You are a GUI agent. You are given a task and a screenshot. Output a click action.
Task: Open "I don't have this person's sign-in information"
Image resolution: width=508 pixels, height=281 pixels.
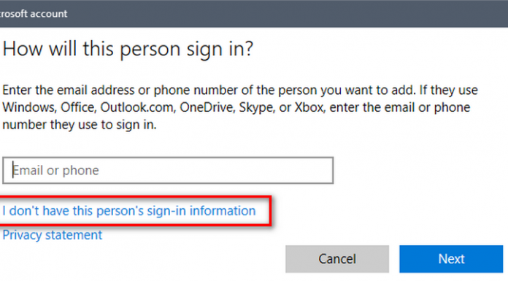tap(129, 211)
